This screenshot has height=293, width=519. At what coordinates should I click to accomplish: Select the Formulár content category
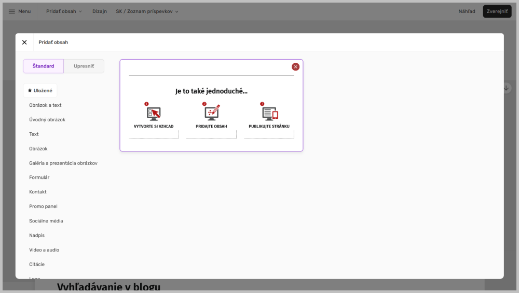[39, 177]
